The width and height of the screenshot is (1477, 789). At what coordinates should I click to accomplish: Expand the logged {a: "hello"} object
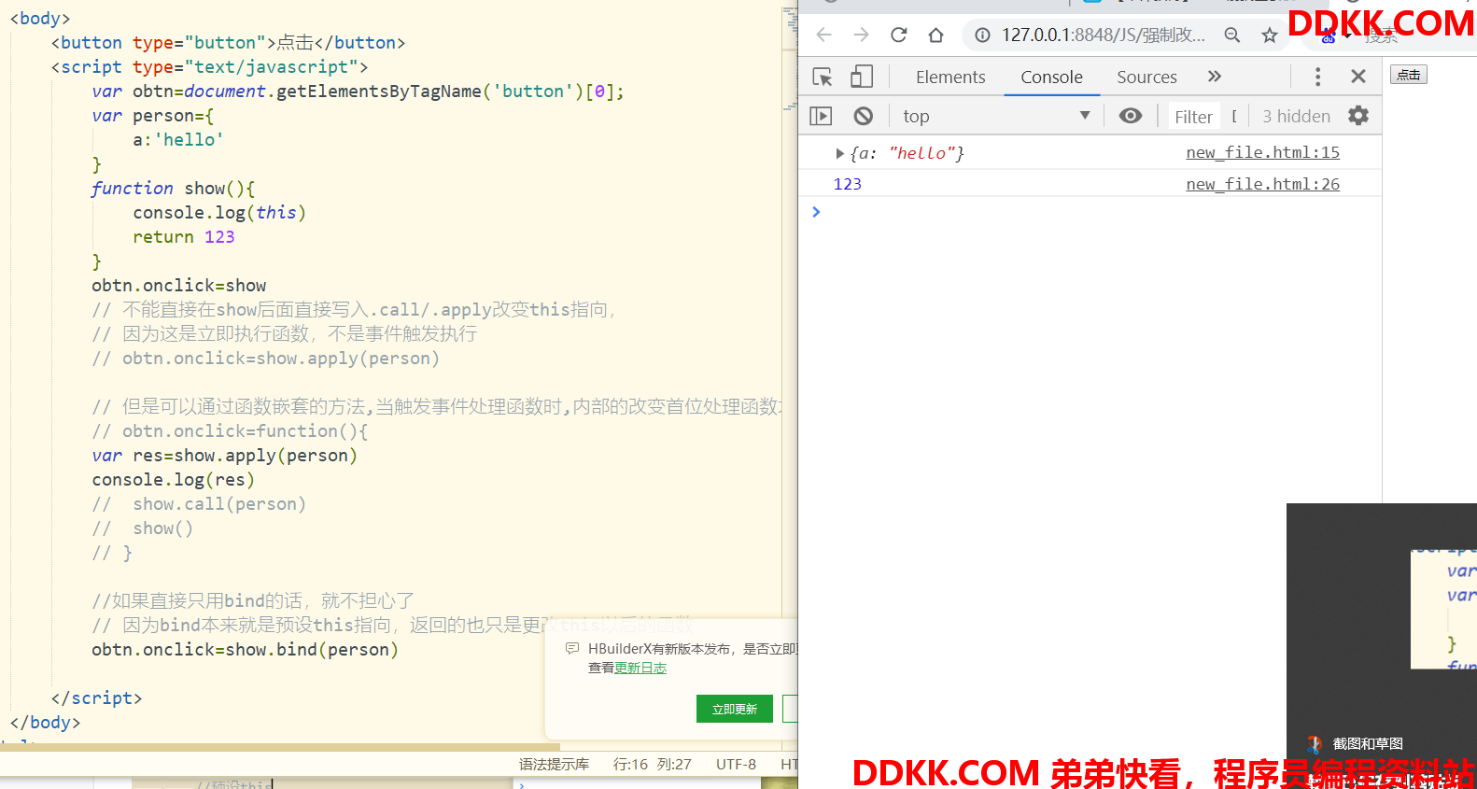[839, 153]
